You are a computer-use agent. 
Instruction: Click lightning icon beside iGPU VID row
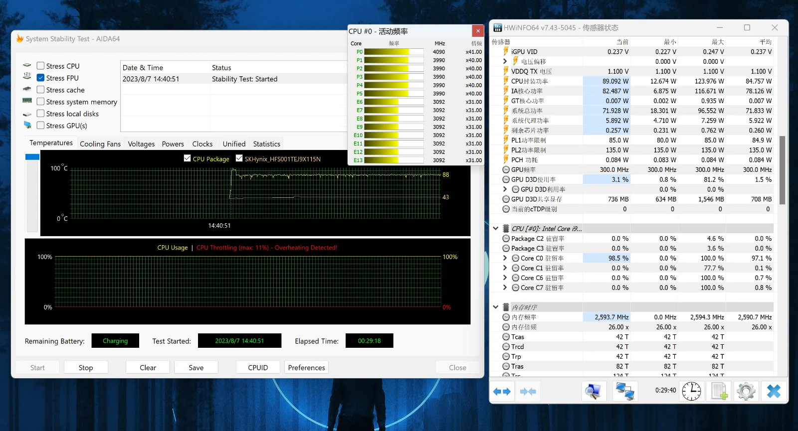click(506, 52)
